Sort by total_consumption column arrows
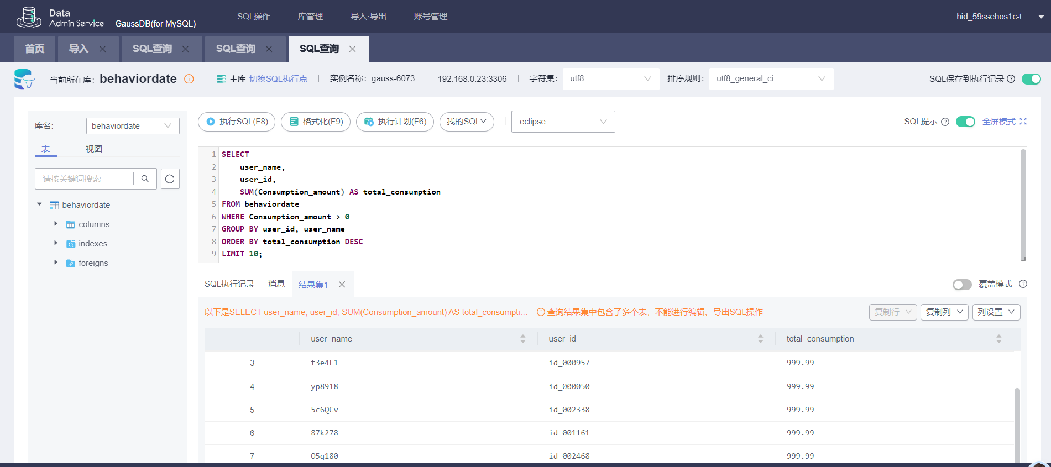Viewport: 1051px width, 467px height. point(998,339)
